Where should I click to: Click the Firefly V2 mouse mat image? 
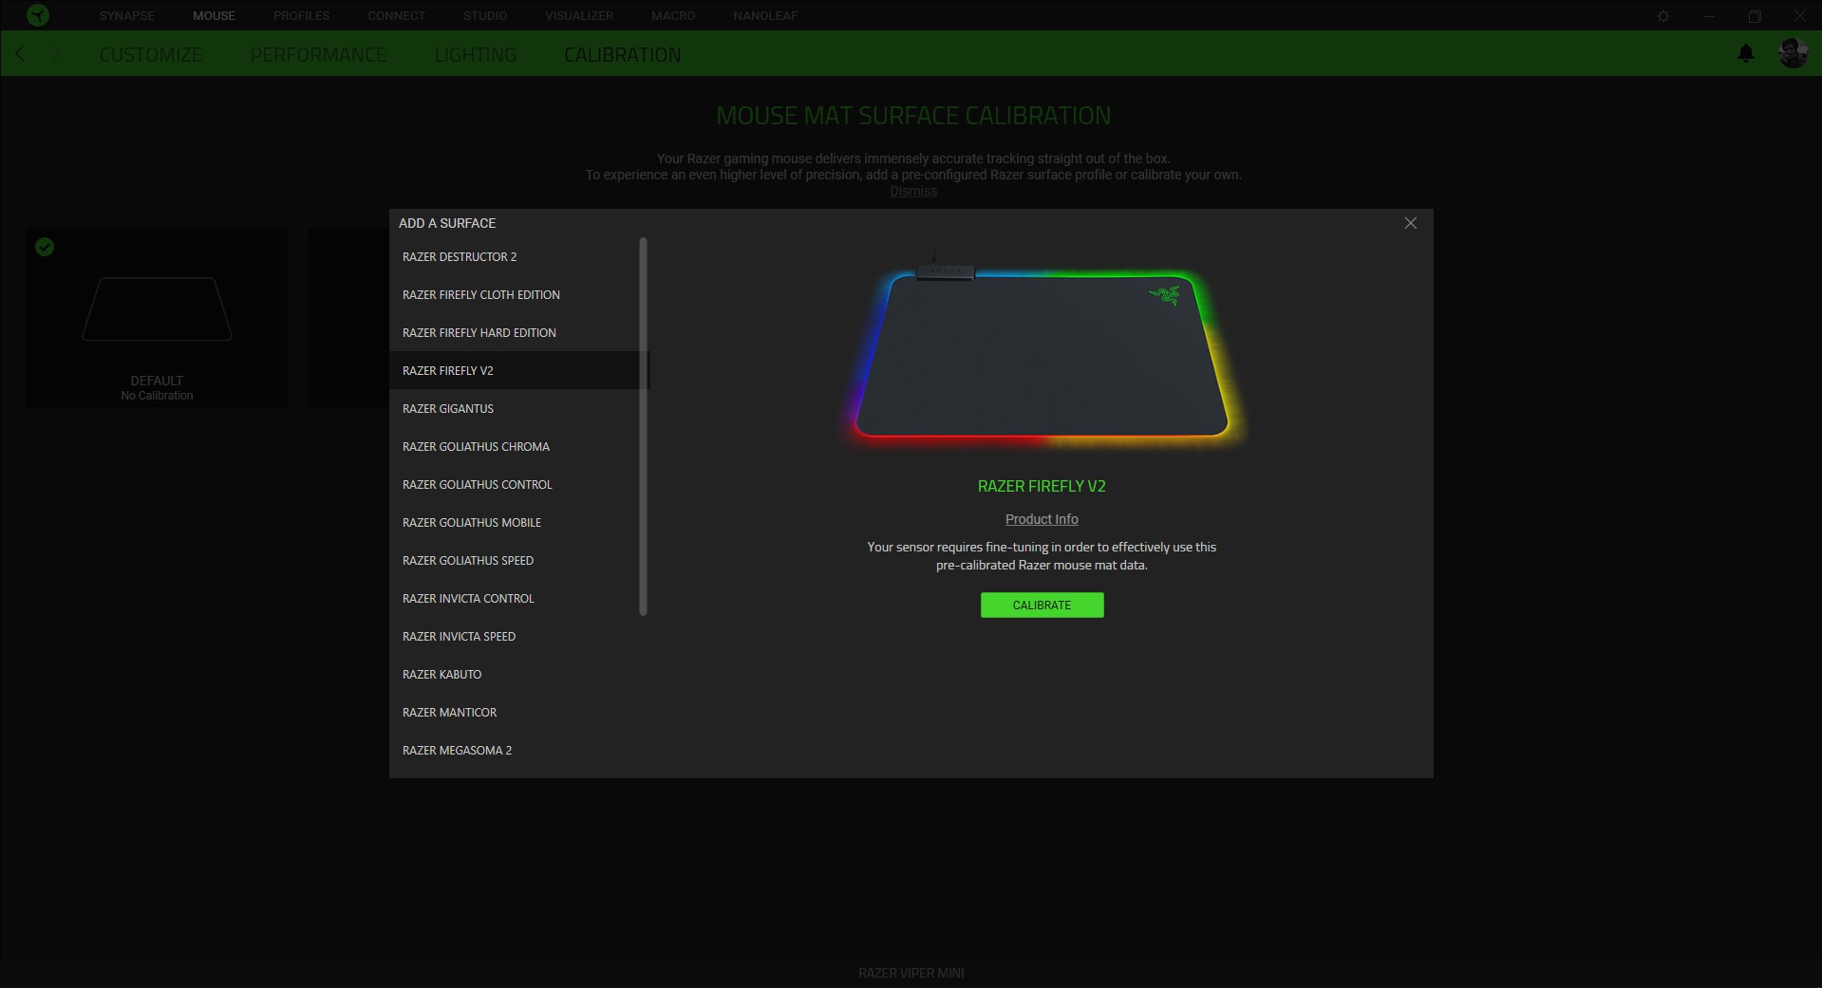(x=1042, y=349)
